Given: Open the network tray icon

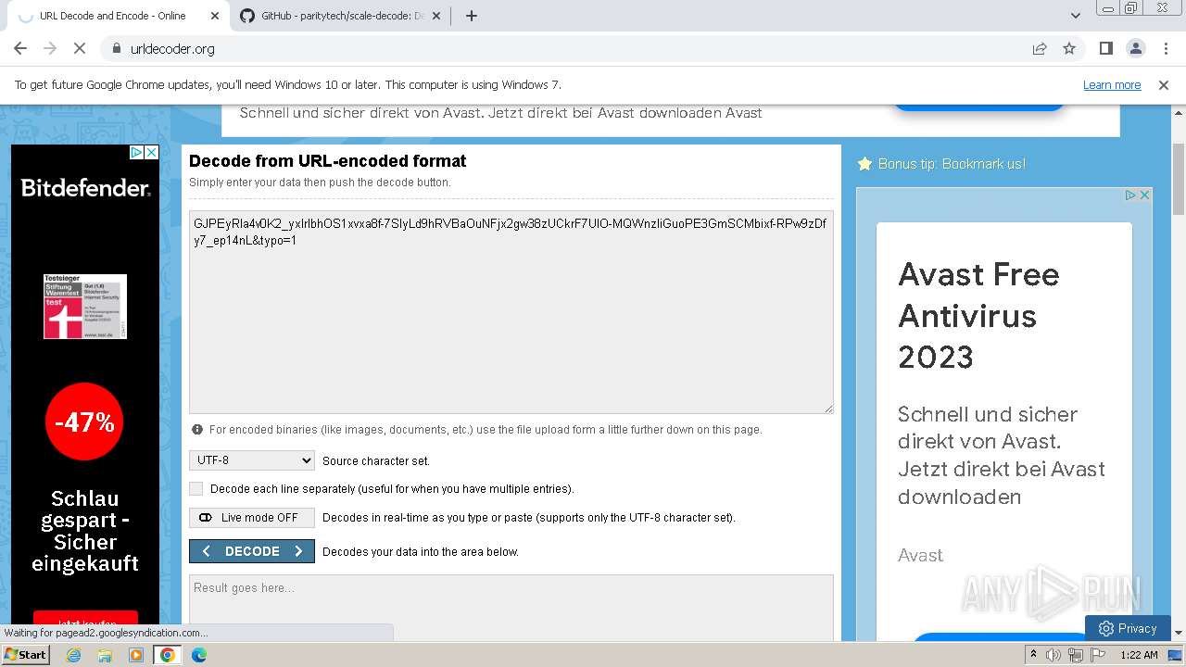Looking at the screenshot, I should [1076, 655].
